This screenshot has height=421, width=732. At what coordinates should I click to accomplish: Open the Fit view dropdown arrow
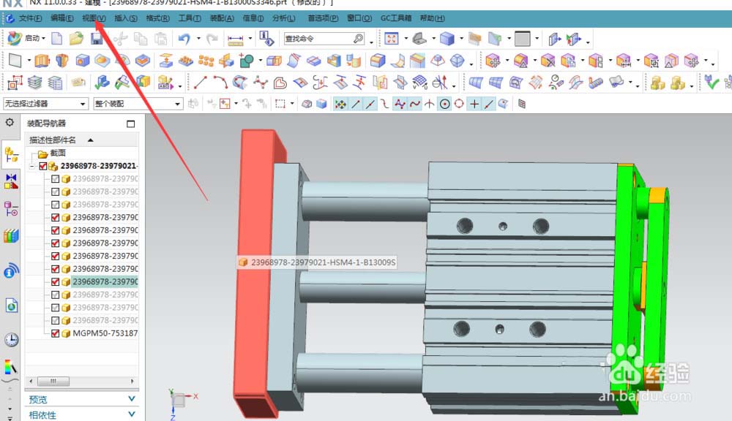406,38
